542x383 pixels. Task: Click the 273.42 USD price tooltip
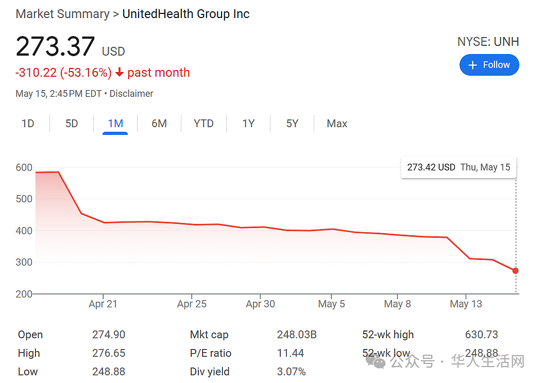(x=459, y=167)
